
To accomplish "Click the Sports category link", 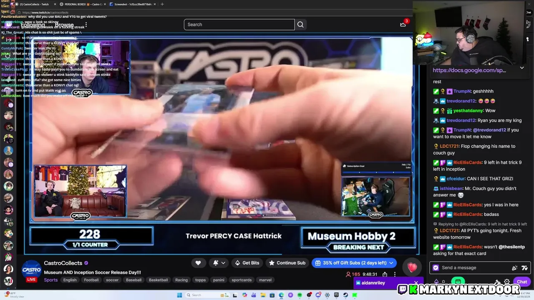I will pyautogui.click(x=51, y=280).
